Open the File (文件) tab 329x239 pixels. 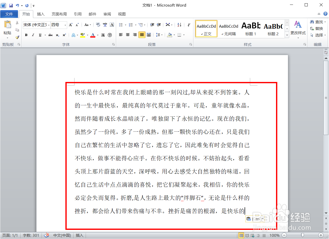[x=9, y=14]
